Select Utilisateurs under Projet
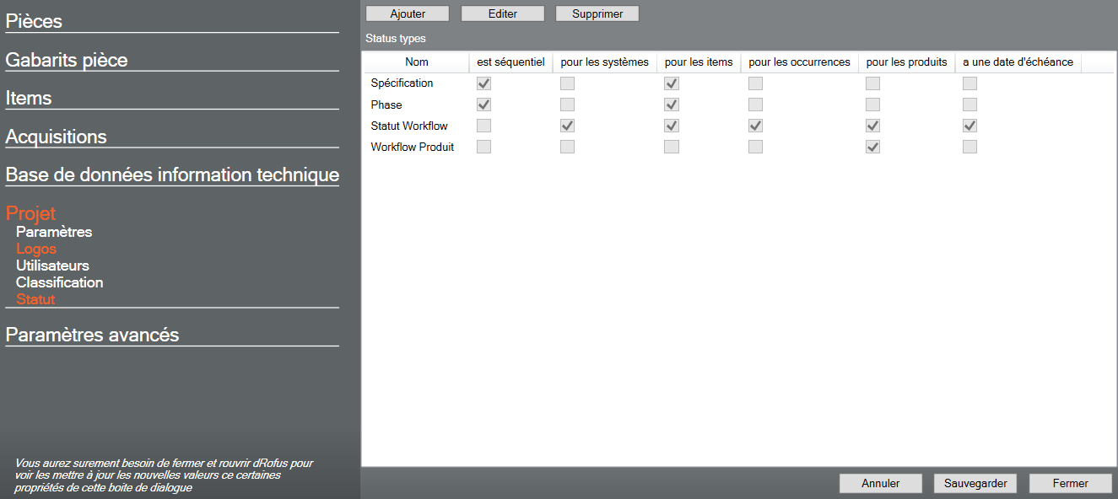Viewport: 1118px width, 499px height. pyautogui.click(x=52, y=266)
